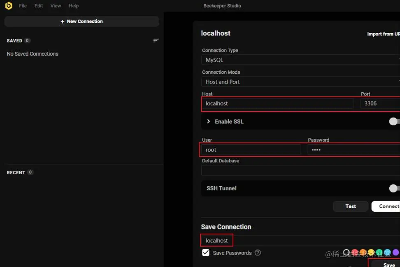Click the No Saved Connections text

click(x=33, y=54)
